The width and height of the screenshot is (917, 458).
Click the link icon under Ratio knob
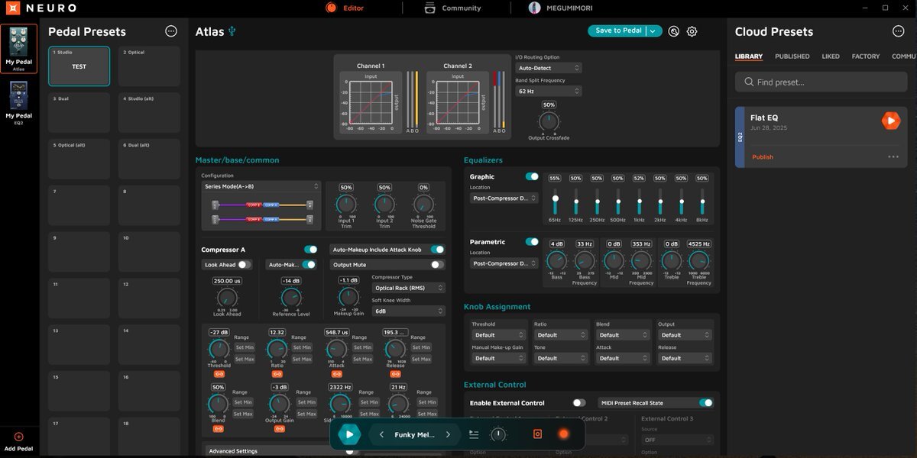coord(277,374)
